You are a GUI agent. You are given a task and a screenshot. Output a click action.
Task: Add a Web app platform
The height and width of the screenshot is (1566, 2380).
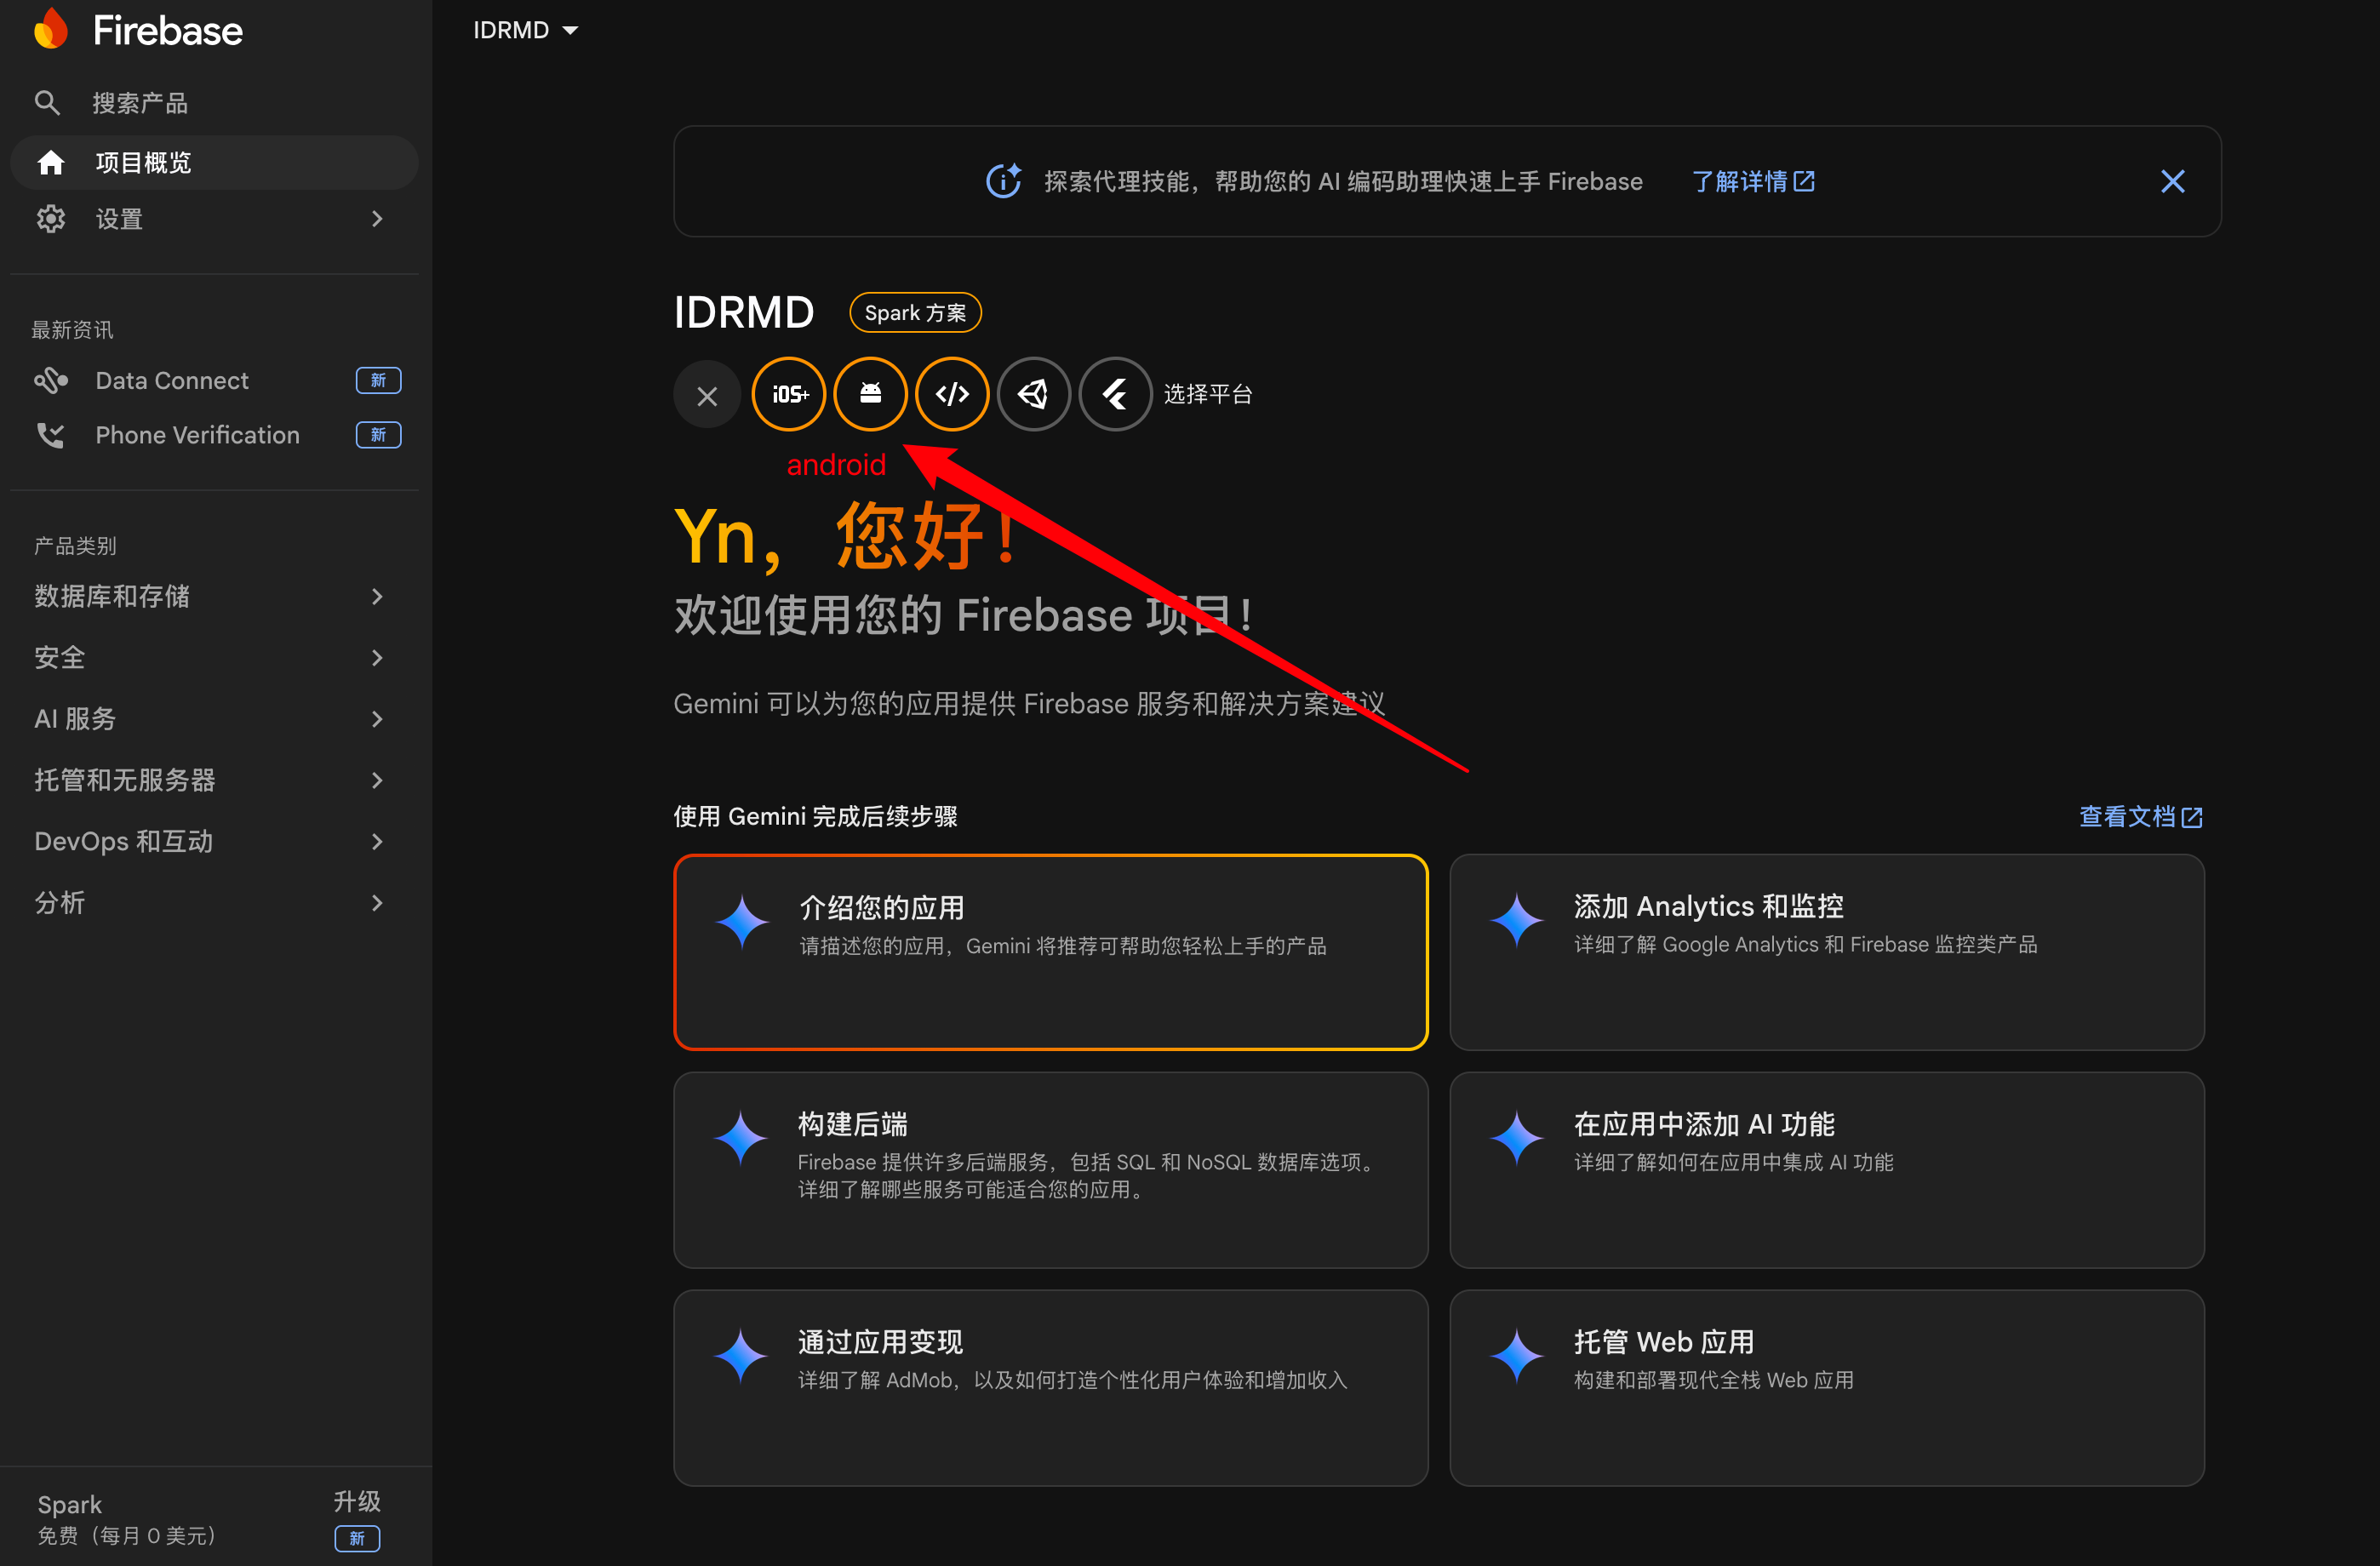click(x=952, y=394)
